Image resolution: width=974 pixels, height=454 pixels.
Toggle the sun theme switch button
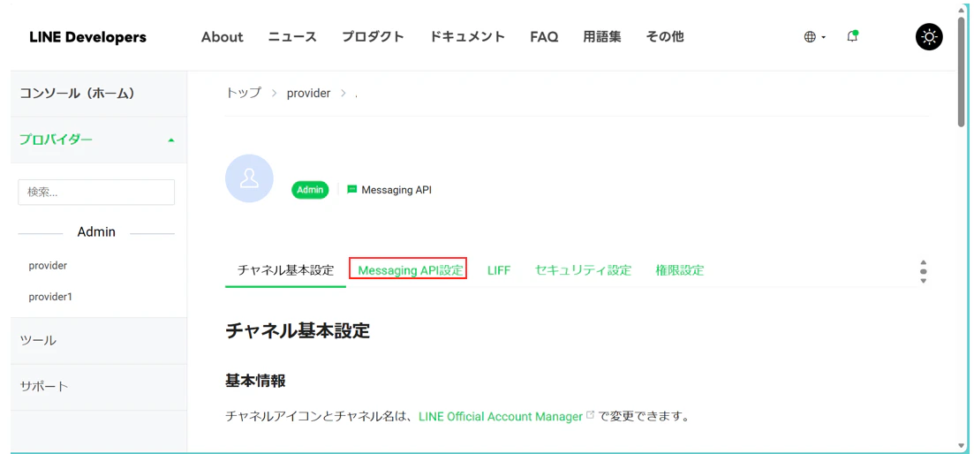929,37
